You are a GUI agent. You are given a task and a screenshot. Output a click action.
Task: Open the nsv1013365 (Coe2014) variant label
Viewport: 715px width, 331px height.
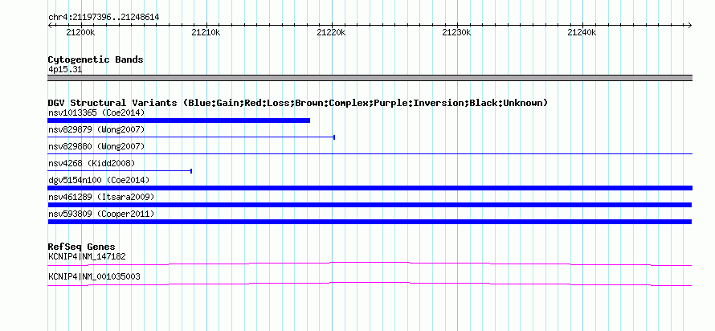[x=96, y=112]
